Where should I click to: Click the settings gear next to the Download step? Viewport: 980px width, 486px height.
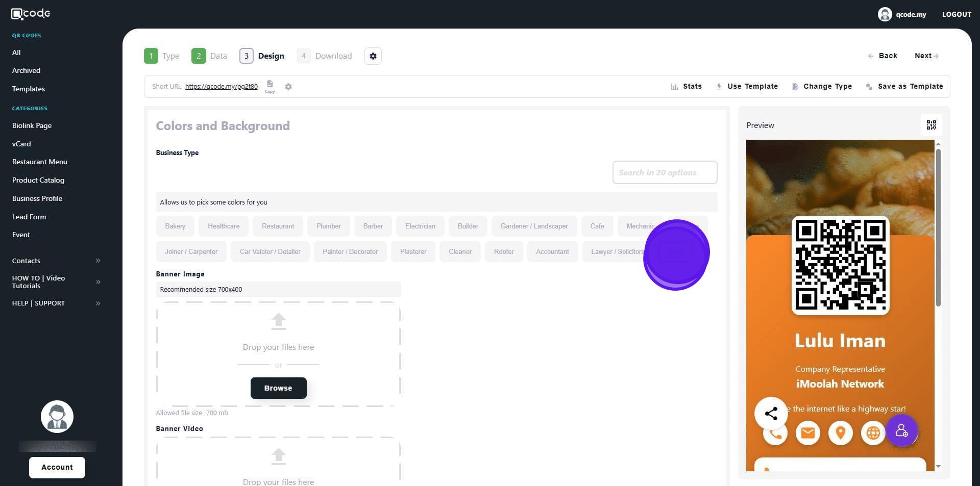click(373, 56)
